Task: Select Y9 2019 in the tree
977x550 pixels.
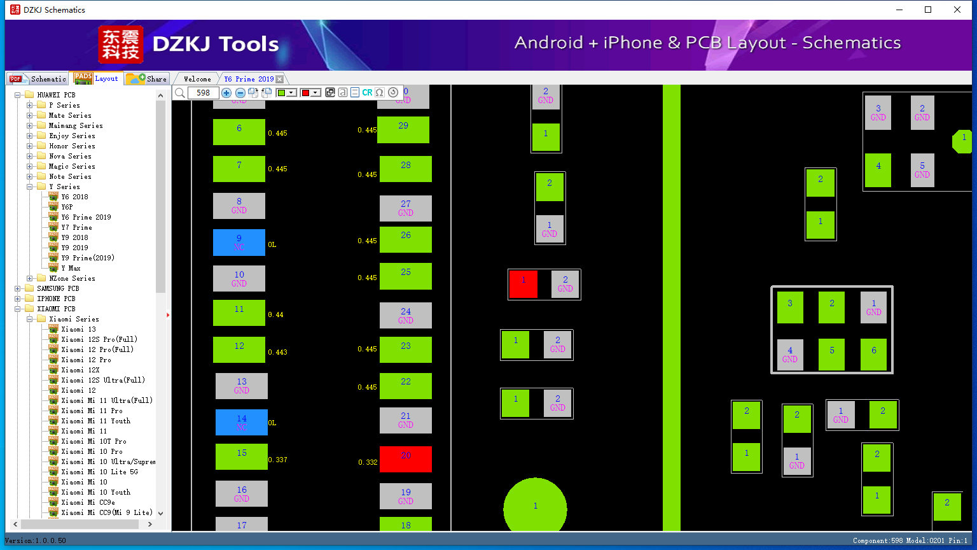Action: pyautogui.click(x=75, y=248)
